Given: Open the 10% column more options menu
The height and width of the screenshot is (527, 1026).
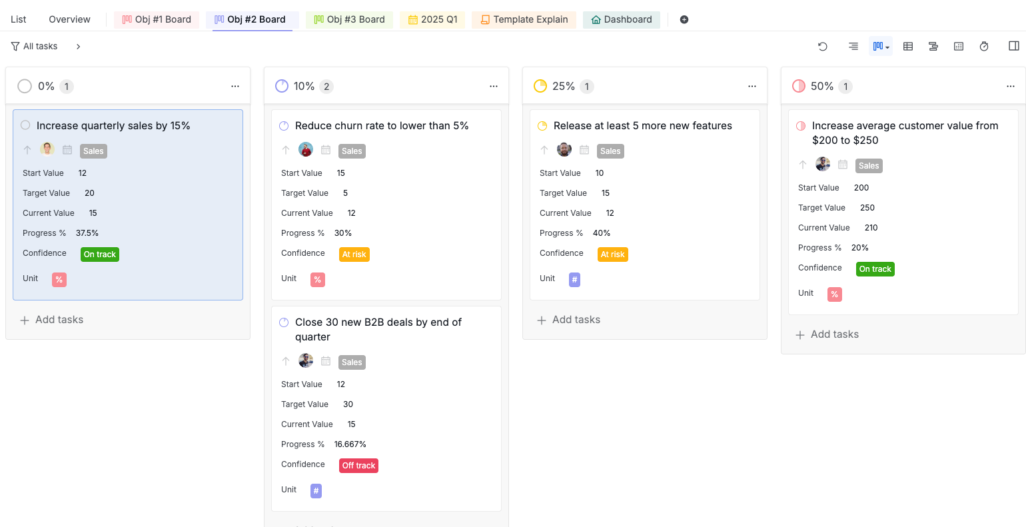Looking at the screenshot, I should point(494,86).
